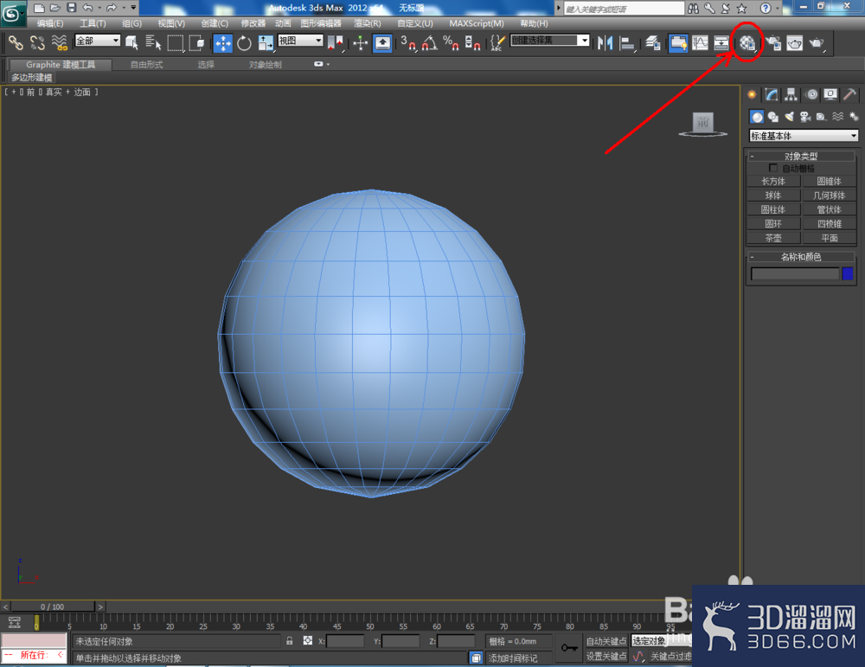Screen dimensions: 865x667
Task: Click the search keyword input field
Action: tap(624, 9)
